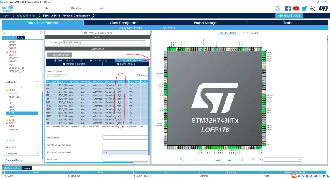Click the IME emoji face icon
The height and width of the screenshot is (179, 330).
(307, 176)
